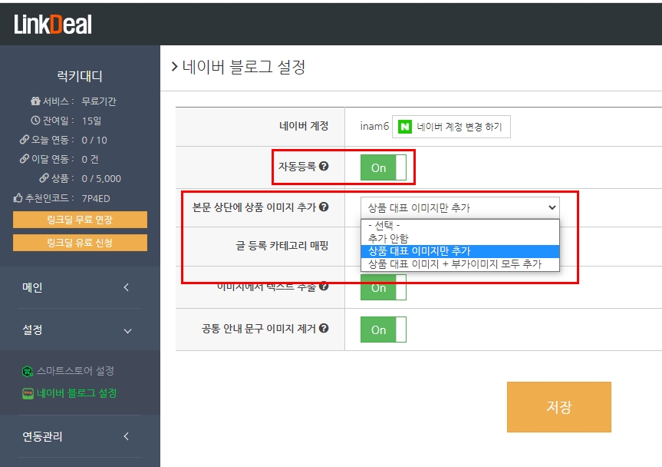Image resolution: width=662 pixels, height=467 pixels.
Task: Click the LinkDeal logo
Action: click(x=53, y=24)
